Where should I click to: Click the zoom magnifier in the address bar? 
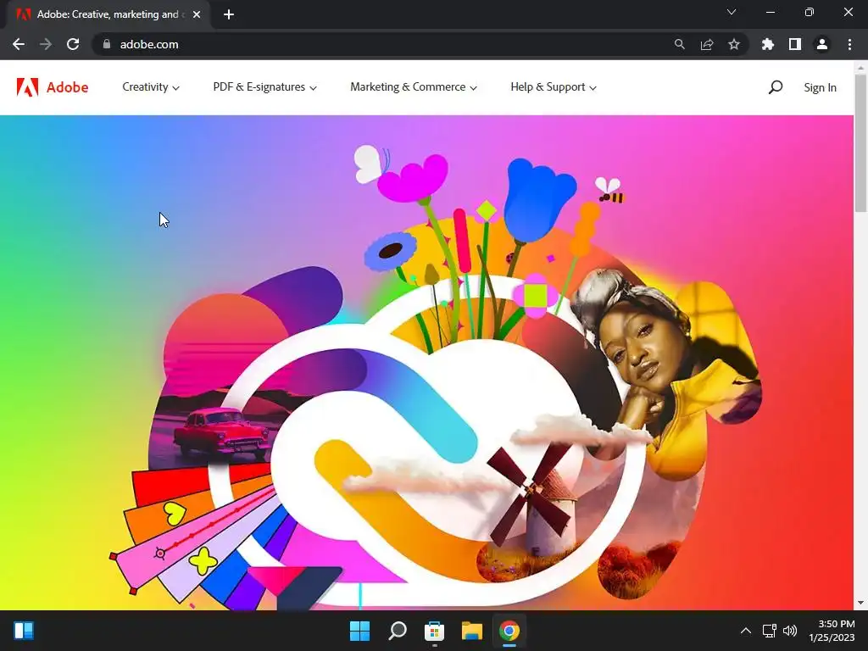pos(679,44)
